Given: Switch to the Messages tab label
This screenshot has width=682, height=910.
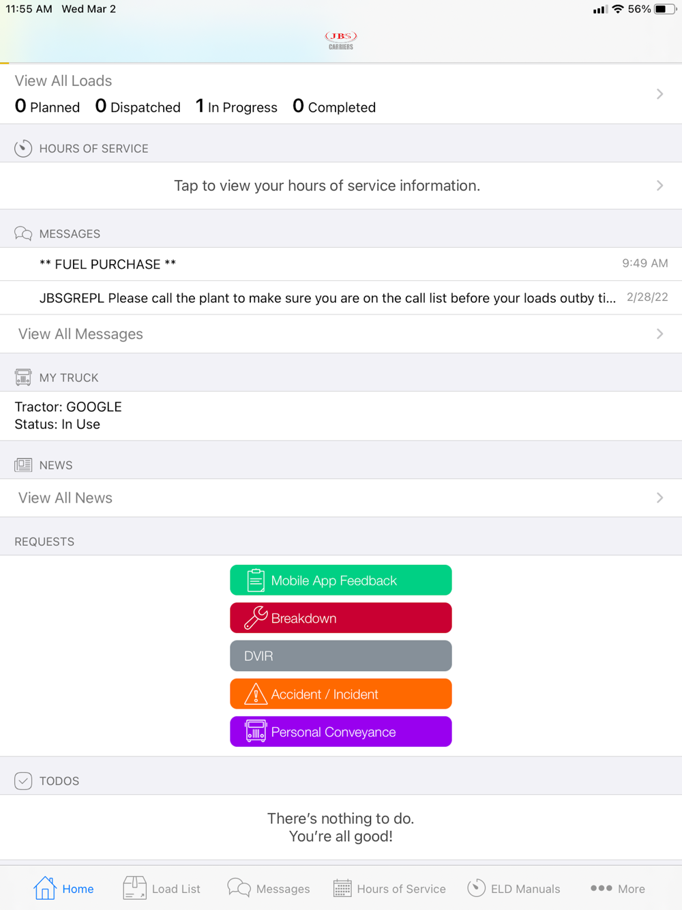Looking at the screenshot, I should [x=283, y=889].
